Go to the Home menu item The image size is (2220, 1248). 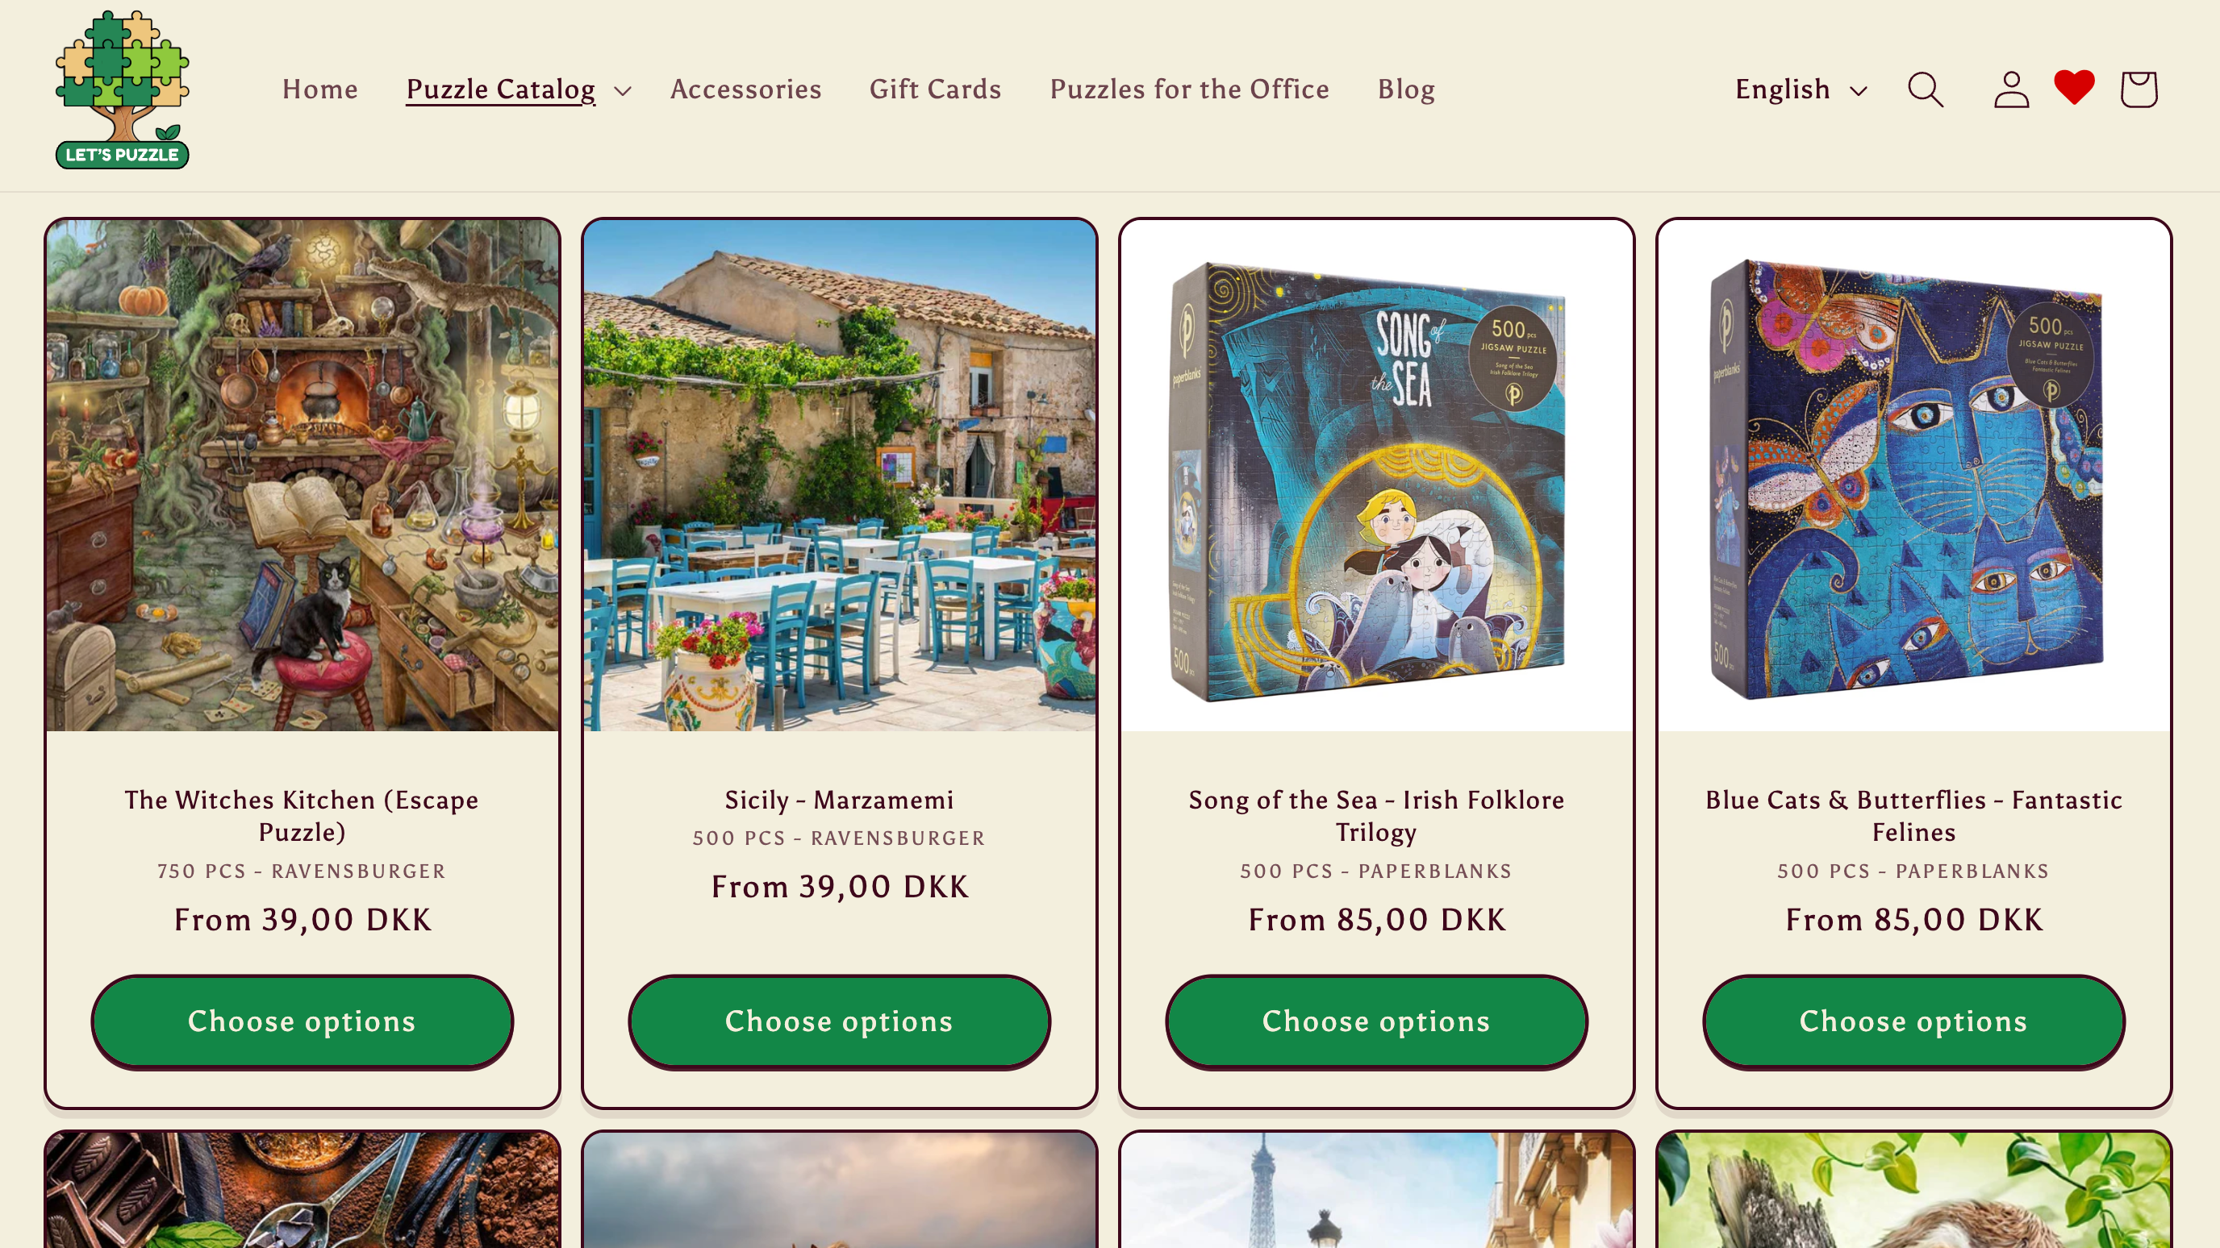pos(319,89)
